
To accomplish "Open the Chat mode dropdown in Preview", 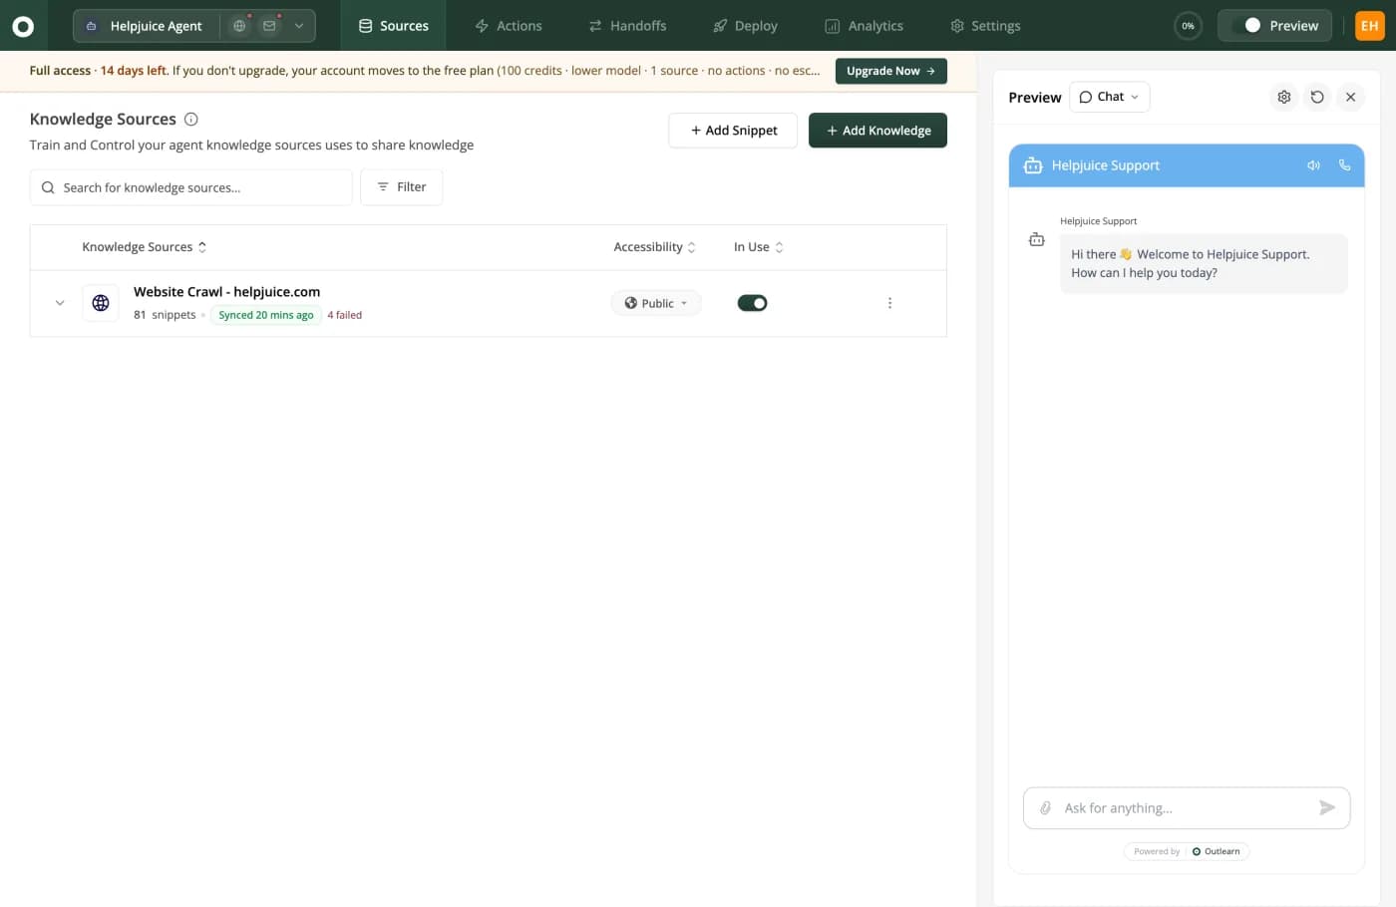I will click(x=1109, y=97).
